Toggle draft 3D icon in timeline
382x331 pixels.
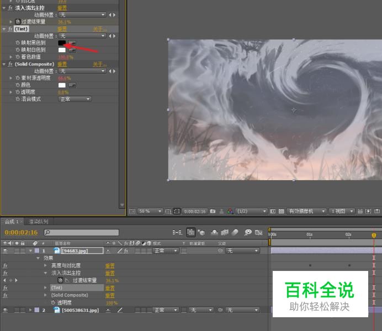tap(201, 232)
